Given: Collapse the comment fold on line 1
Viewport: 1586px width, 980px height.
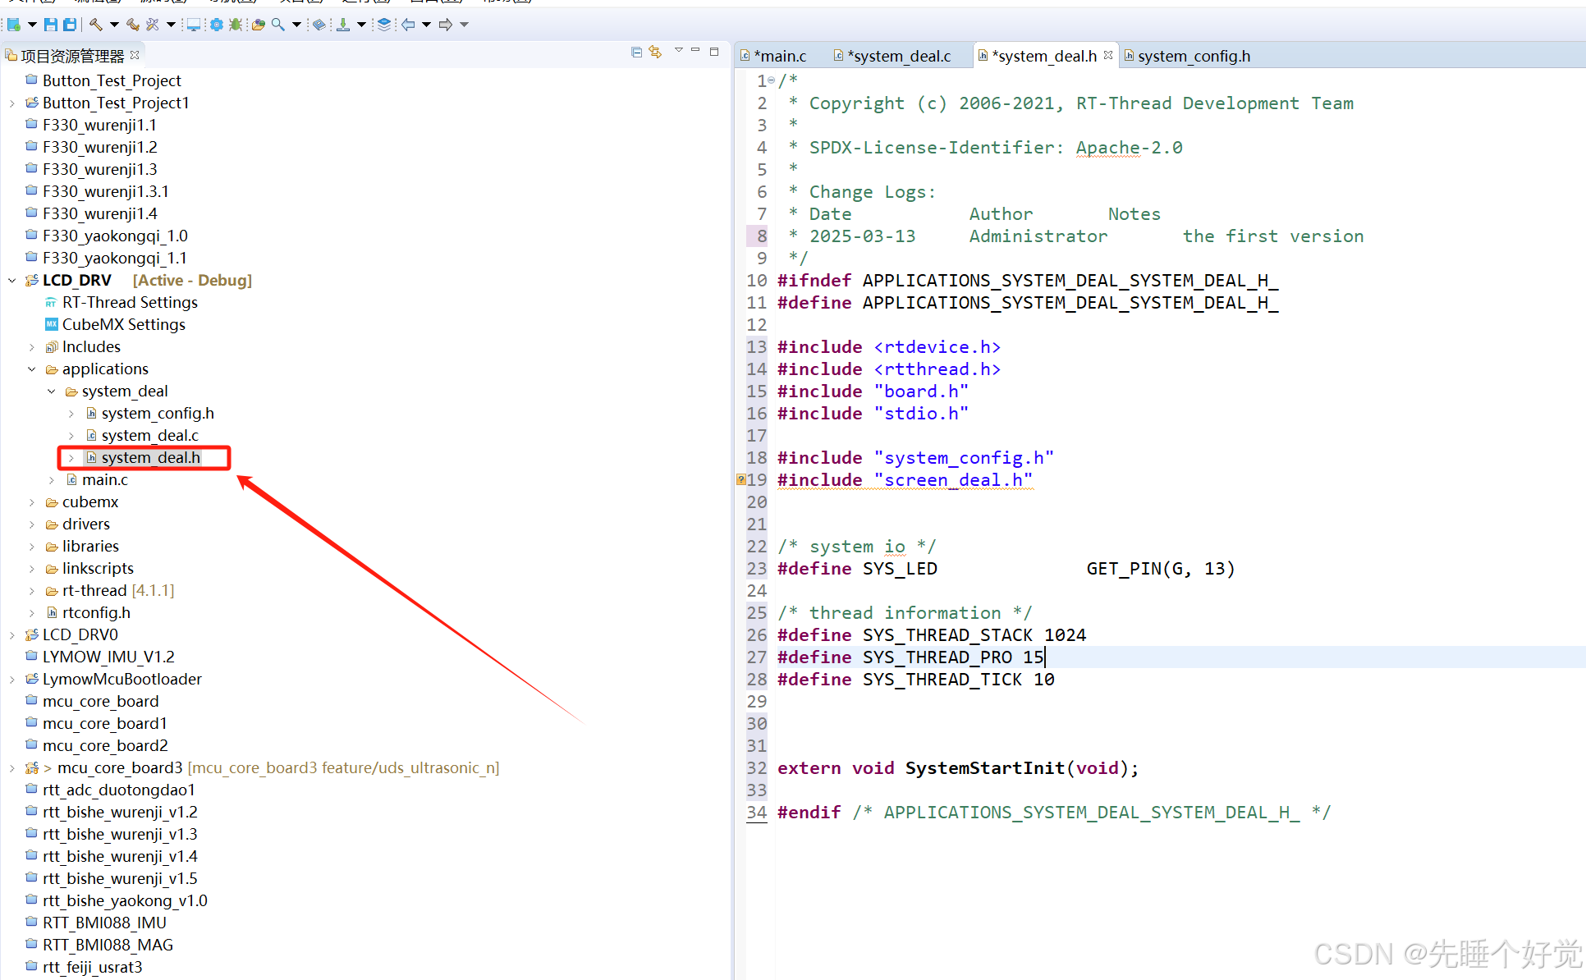Looking at the screenshot, I should (x=772, y=80).
